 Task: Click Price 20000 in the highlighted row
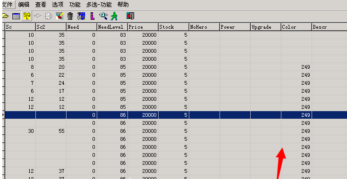click(143, 115)
